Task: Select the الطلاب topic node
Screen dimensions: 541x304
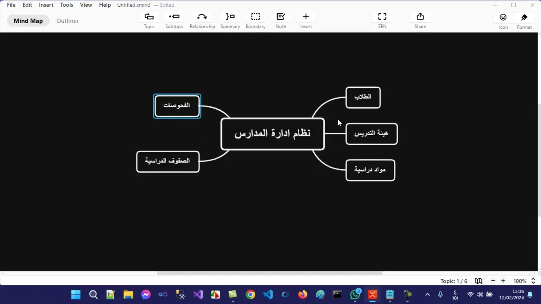Action: (x=363, y=97)
